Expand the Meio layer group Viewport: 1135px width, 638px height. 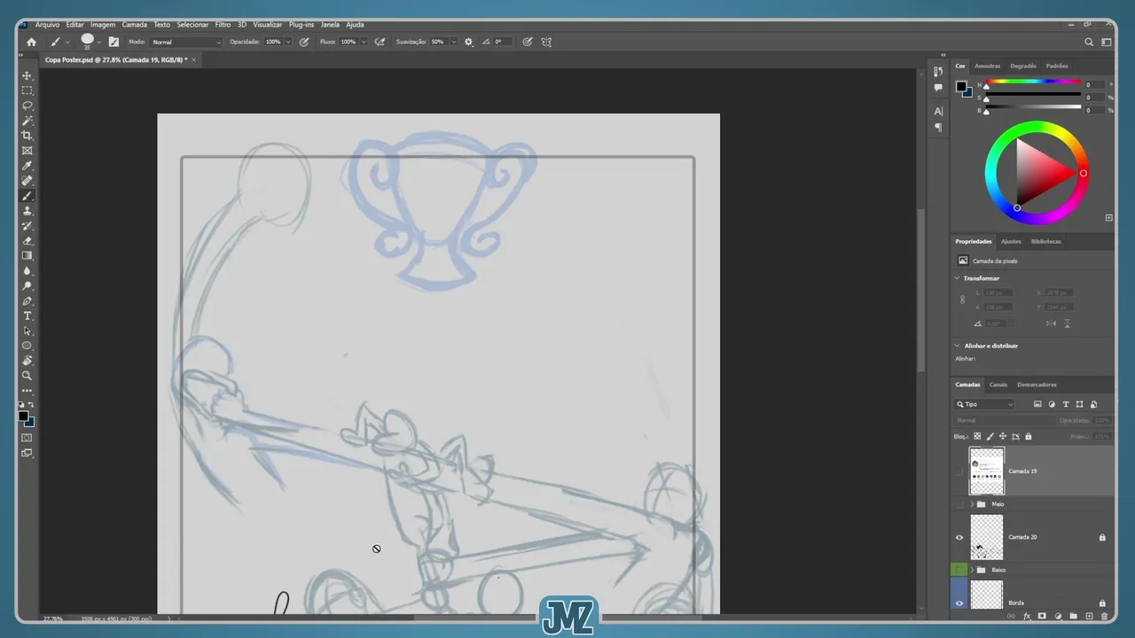tap(972, 504)
